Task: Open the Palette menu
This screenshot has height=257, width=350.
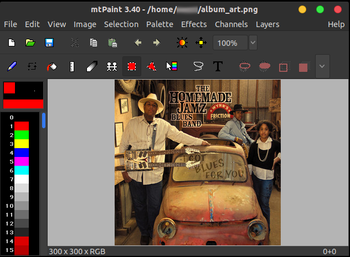Action: pos(159,24)
